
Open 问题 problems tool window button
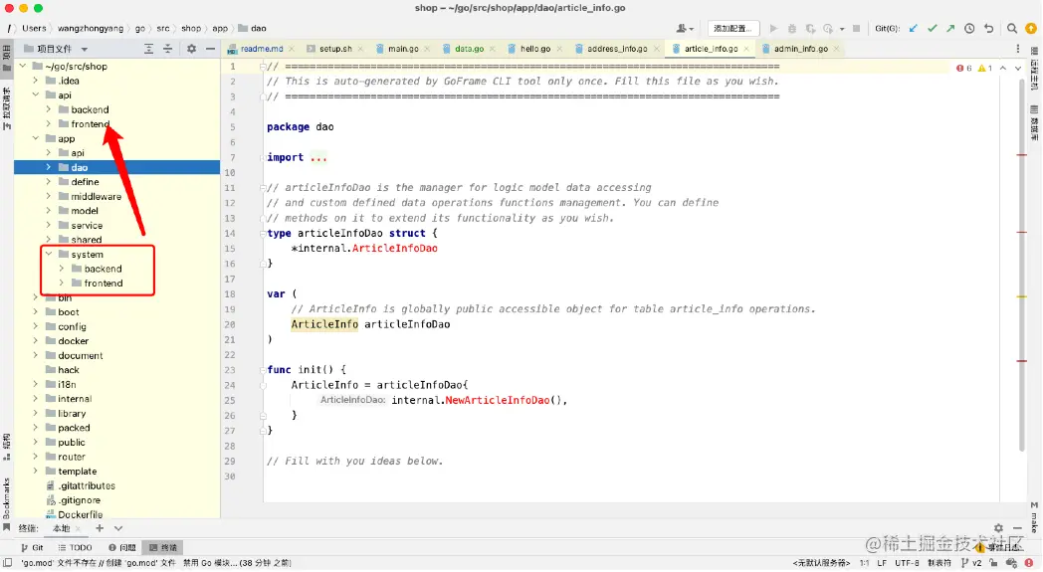click(122, 547)
